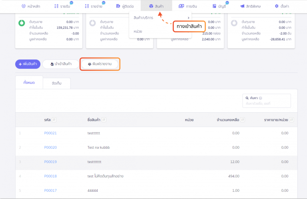Screen dimensions: 307x199
Task: Click the box icon for สินค้า
Action: coord(151,6)
